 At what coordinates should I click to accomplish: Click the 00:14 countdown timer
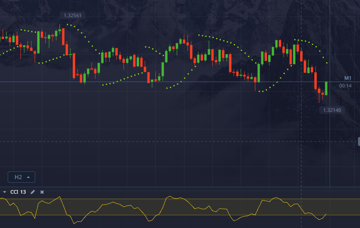[345, 86]
